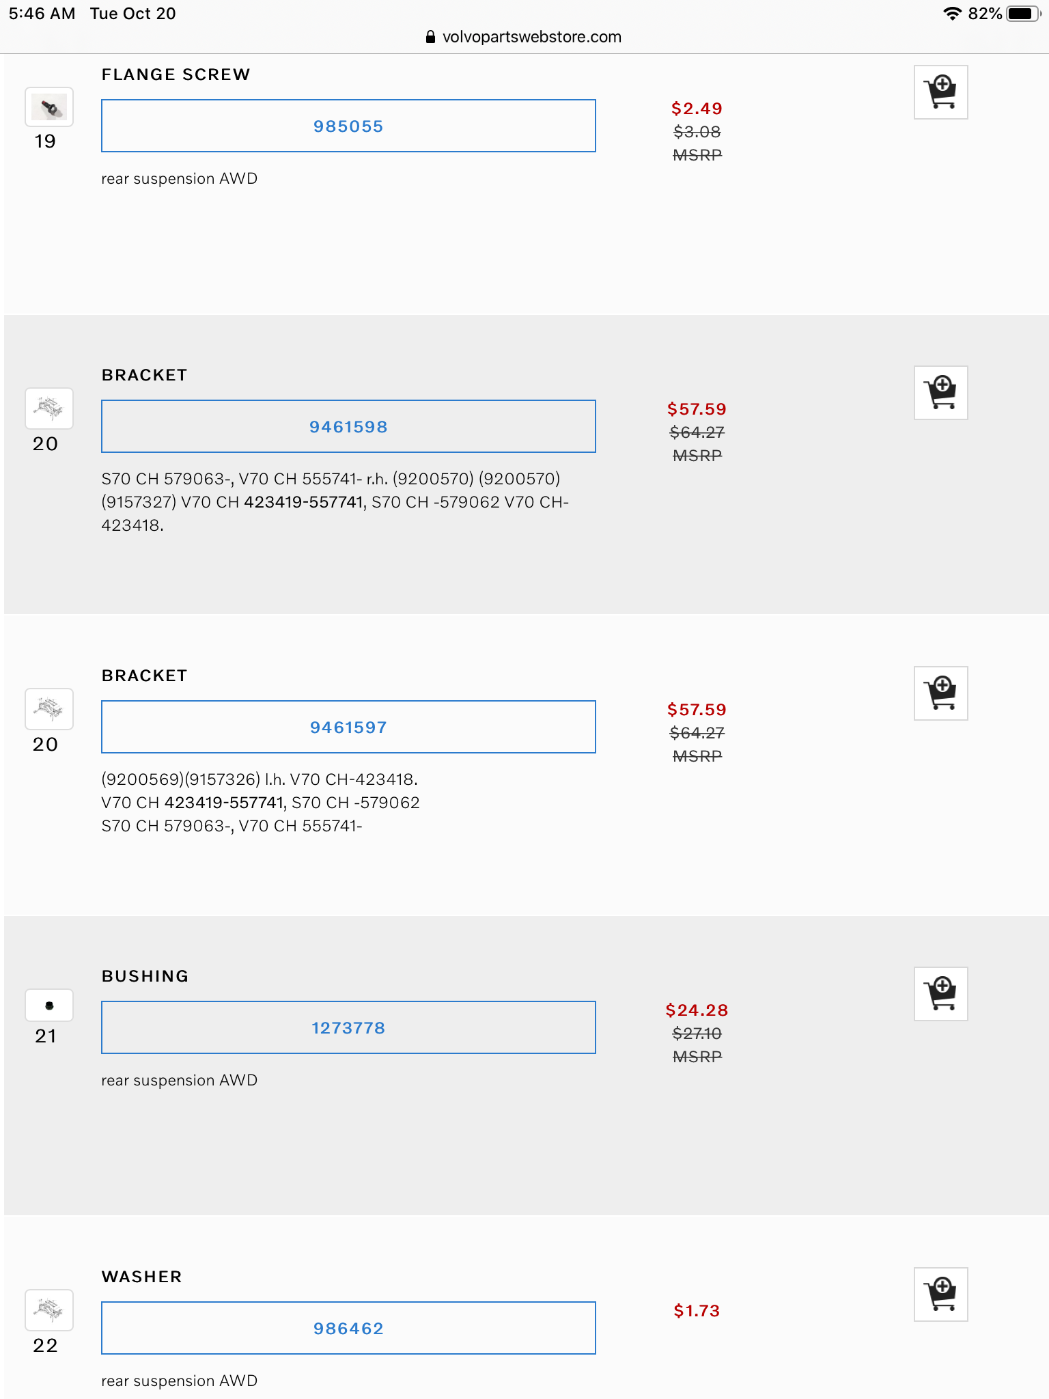The height and width of the screenshot is (1399, 1049).
Task: Add bracket 9461597 to cart
Action: point(940,693)
